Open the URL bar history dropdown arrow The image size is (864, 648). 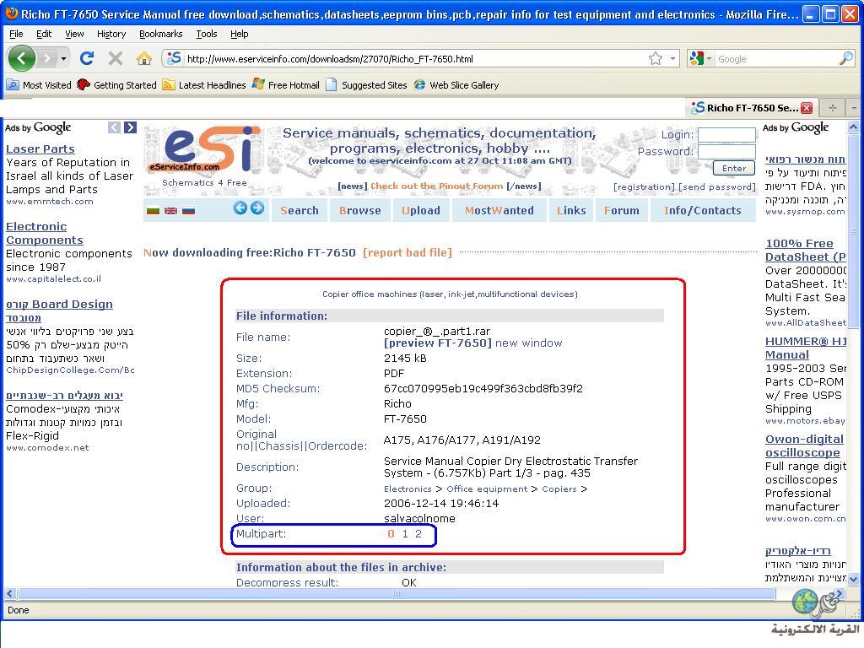pyautogui.click(x=672, y=58)
